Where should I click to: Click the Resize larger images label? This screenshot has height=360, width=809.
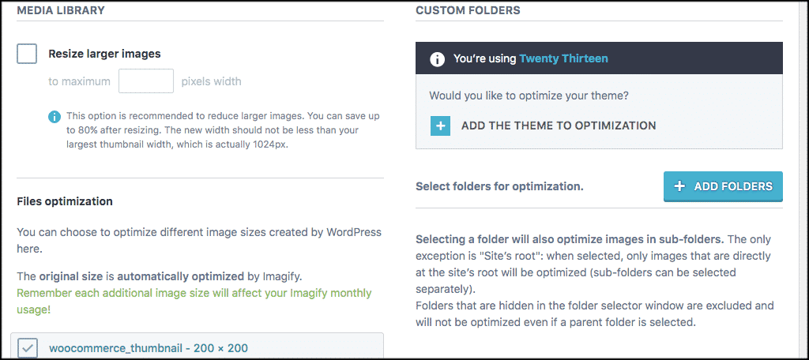tap(105, 54)
